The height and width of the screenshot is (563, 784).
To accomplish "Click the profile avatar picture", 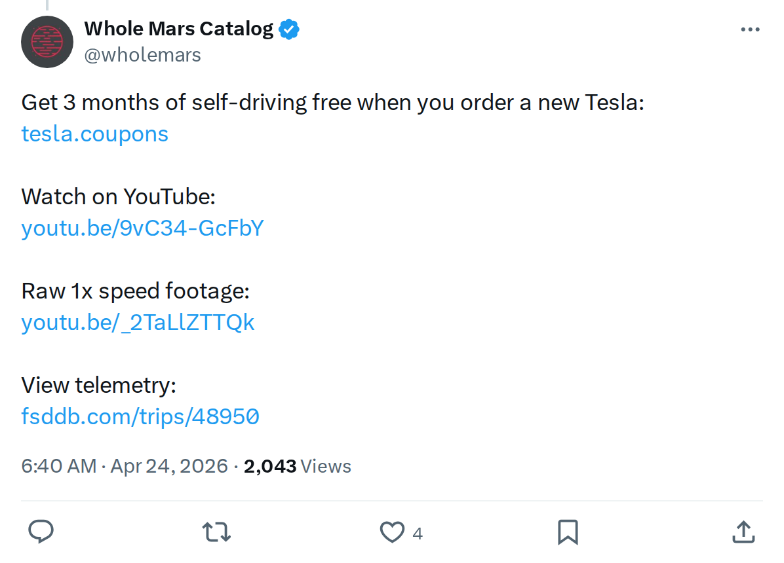I will tap(47, 42).
